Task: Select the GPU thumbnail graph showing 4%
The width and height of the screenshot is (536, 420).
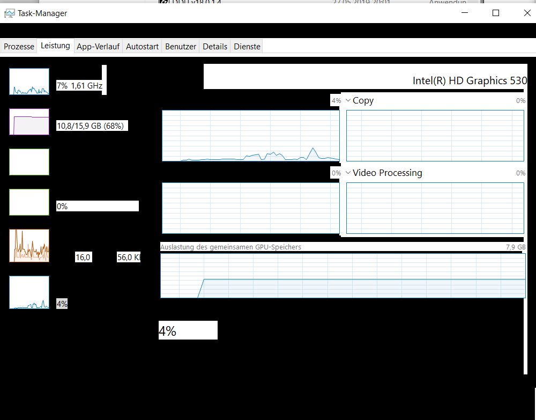Action: [29, 292]
